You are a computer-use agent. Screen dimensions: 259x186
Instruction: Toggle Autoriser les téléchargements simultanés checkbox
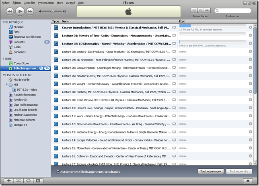click(x=58, y=172)
